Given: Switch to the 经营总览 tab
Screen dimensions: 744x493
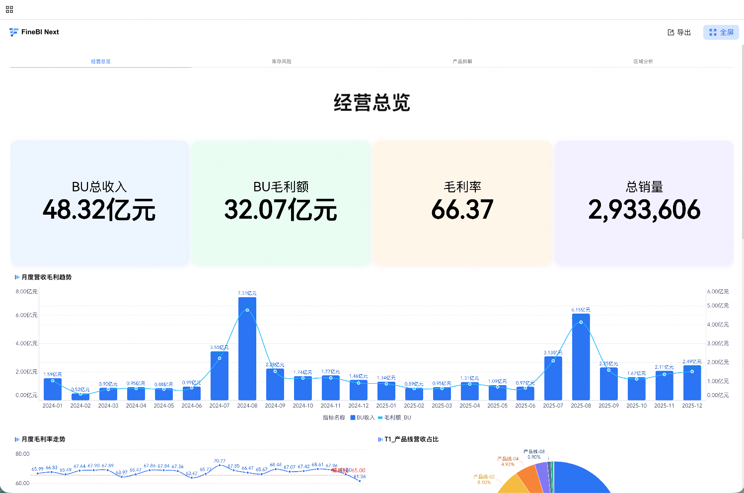Looking at the screenshot, I should pyautogui.click(x=101, y=61).
